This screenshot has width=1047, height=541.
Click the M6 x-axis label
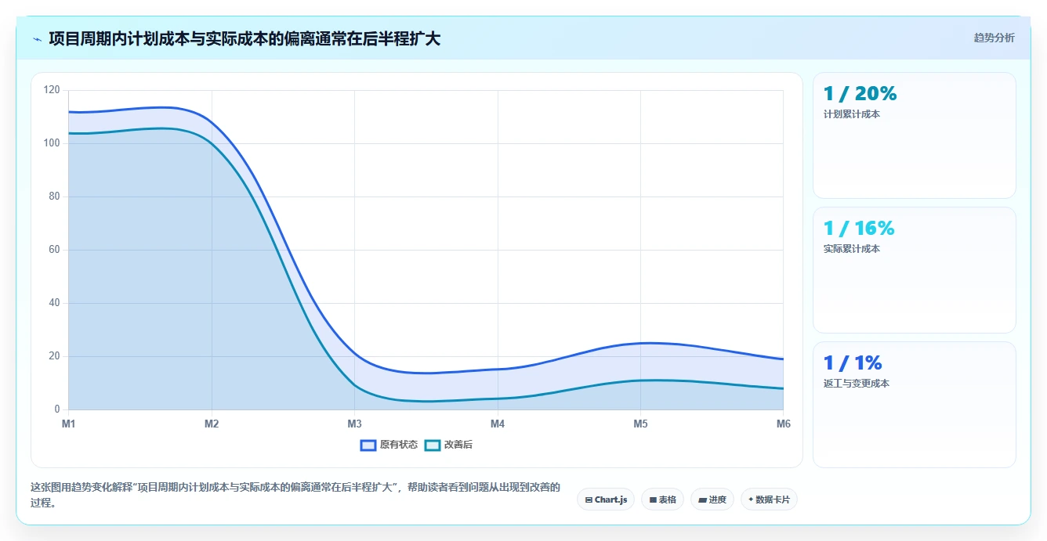click(784, 424)
